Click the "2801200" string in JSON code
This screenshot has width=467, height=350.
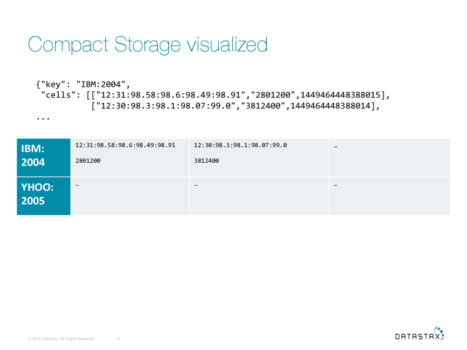click(x=273, y=95)
